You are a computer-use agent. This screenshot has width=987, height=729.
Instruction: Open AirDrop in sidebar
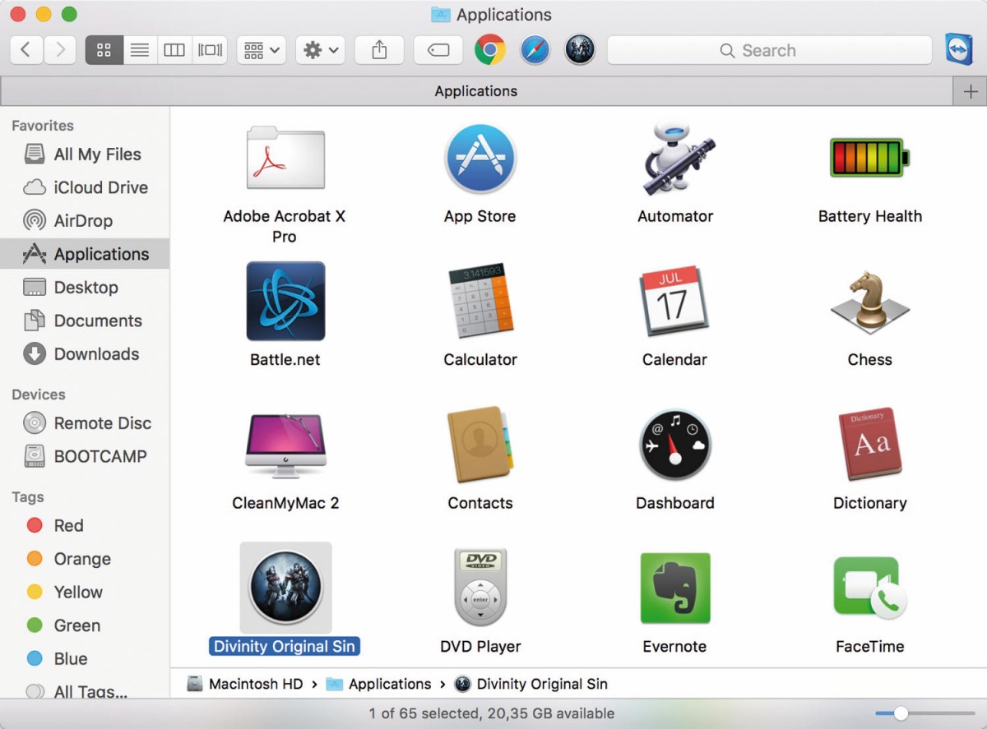pos(85,221)
